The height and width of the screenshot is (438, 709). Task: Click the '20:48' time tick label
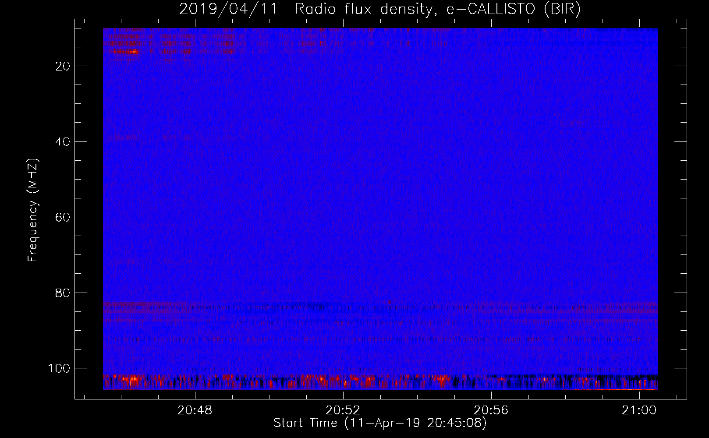point(195,410)
